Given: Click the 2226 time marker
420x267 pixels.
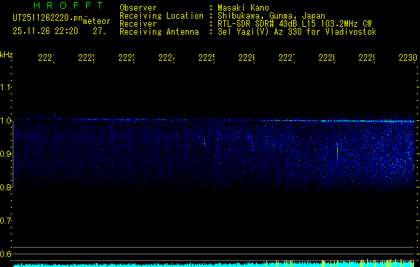Looking at the screenshot, I should pos(246,57).
